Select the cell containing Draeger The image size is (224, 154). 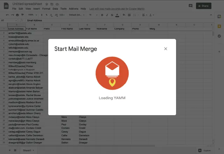pyautogui.click(x=87, y=142)
